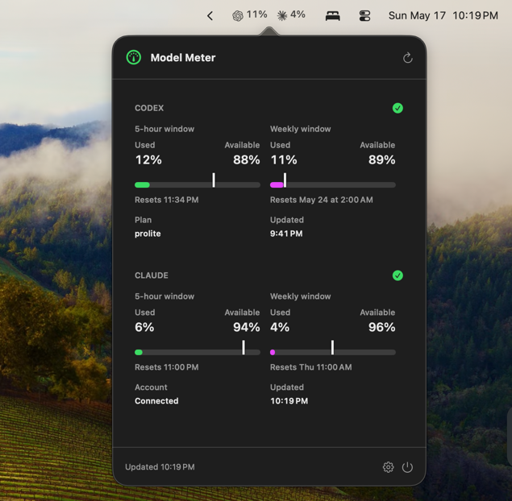
Task: Click the Claude updated time 10:19 PM
Action: click(289, 401)
